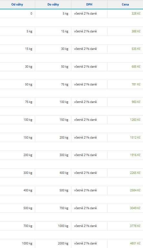Click the 535 Kč price value

pyautogui.click(x=136, y=49)
